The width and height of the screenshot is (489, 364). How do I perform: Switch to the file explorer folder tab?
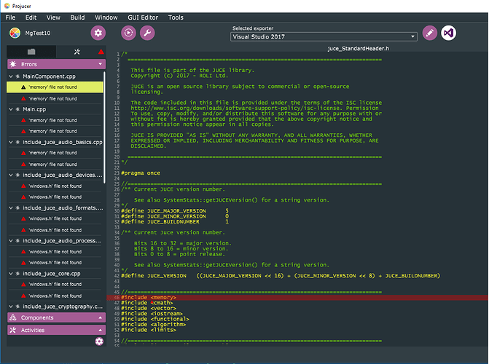coord(31,52)
